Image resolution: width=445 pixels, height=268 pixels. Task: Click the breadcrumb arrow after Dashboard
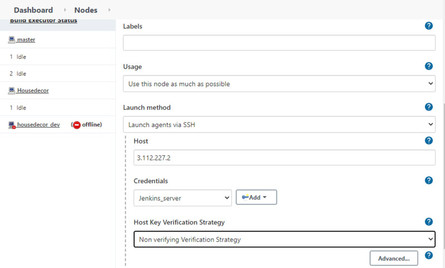(x=65, y=10)
